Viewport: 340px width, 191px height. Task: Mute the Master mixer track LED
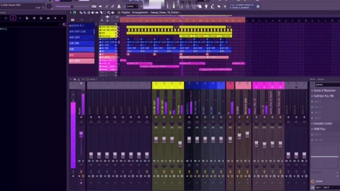tap(81, 117)
